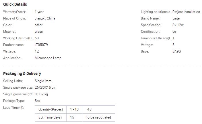Click the 26X30X15 cm package size
Screen dimensions: 202x124
coord(45,88)
